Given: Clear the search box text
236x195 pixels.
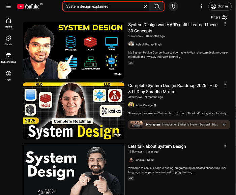Looking at the screenshot, I should (x=146, y=6).
